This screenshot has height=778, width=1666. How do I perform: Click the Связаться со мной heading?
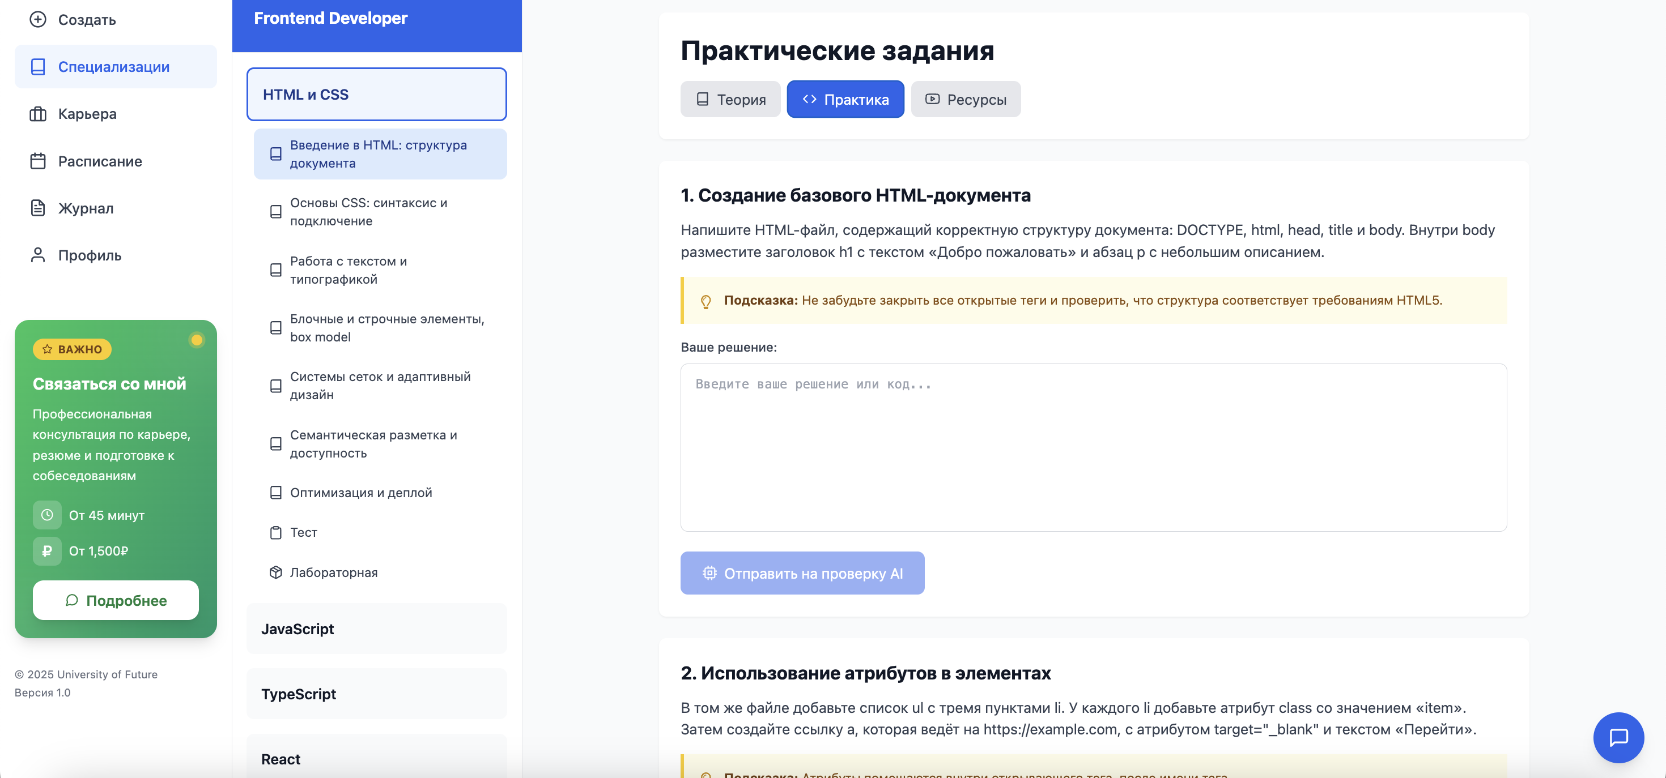(x=109, y=384)
